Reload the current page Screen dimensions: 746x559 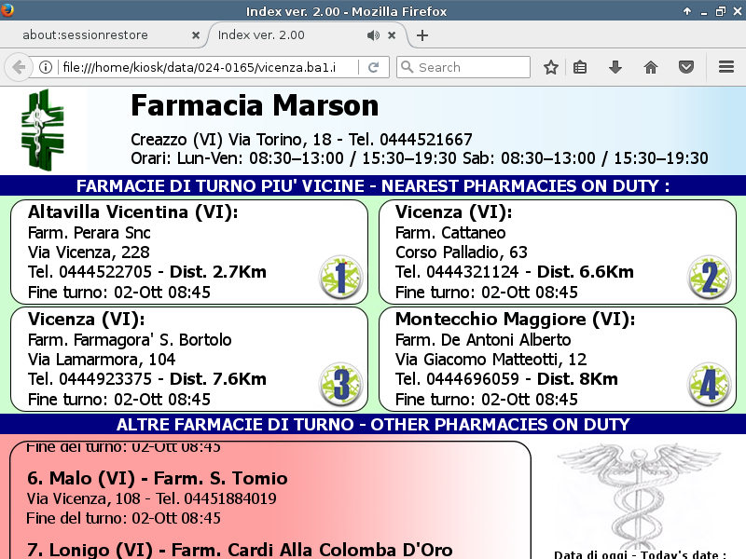373,67
